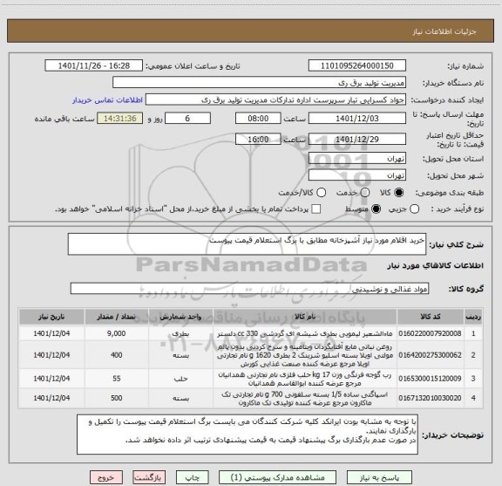Click price validity date 1401/12/29 field
The height and width of the screenshot is (486, 502).
pyautogui.click(x=357, y=139)
